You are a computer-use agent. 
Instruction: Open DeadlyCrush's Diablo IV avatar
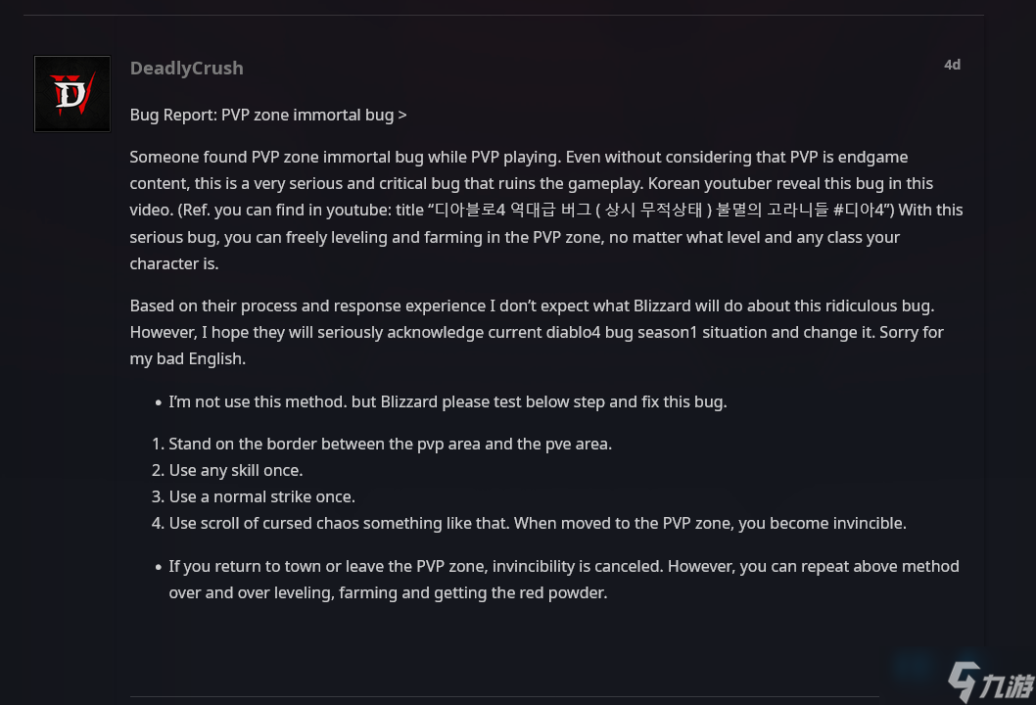[72, 94]
